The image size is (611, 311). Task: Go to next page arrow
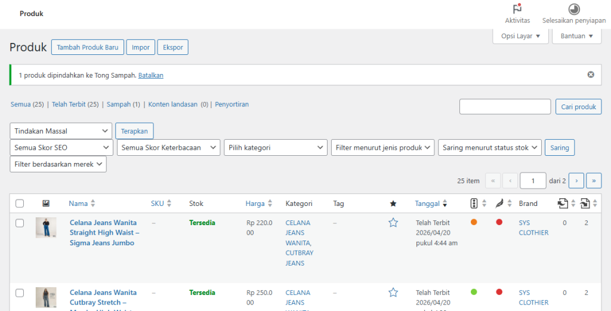pos(576,181)
